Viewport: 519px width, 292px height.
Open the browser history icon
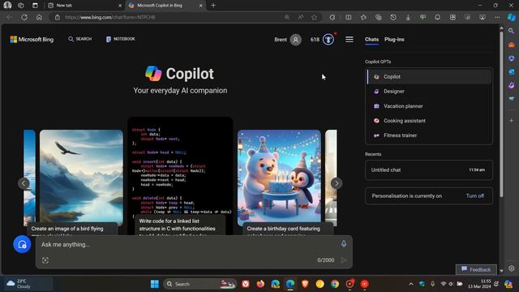point(392,17)
